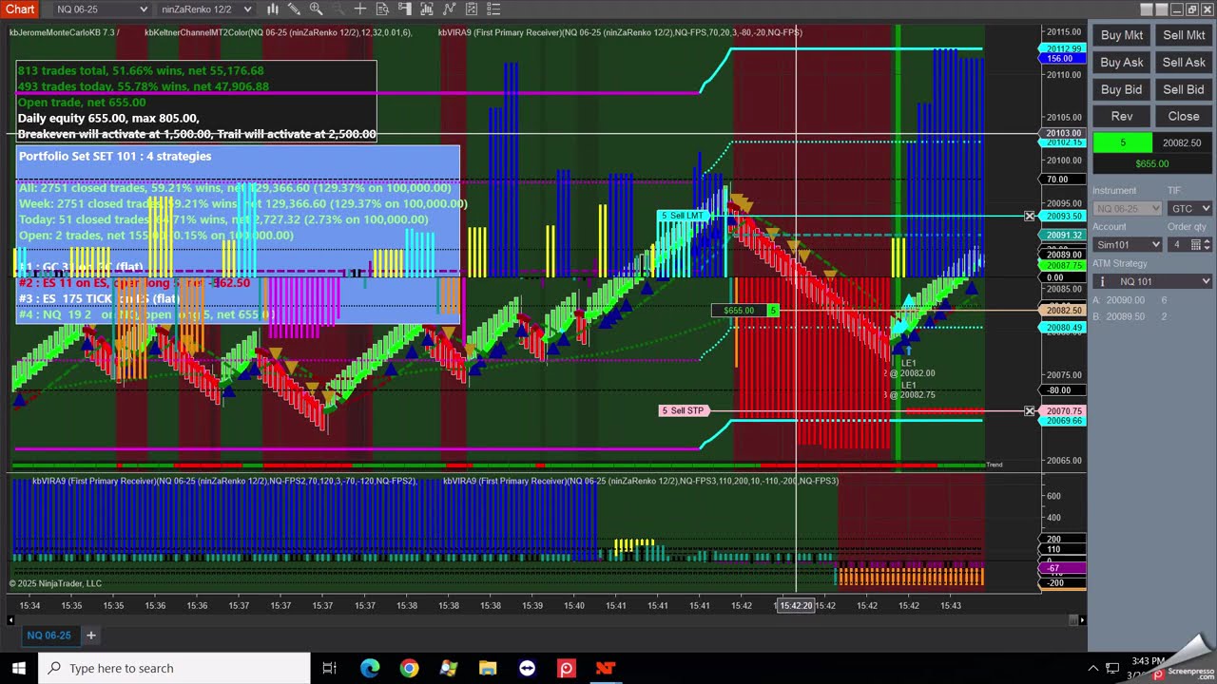Click the order quantity stepper arrows
Screen dimensions: 1217x684
coord(1206,244)
